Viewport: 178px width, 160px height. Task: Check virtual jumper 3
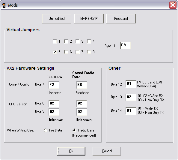tap(78, 41)
